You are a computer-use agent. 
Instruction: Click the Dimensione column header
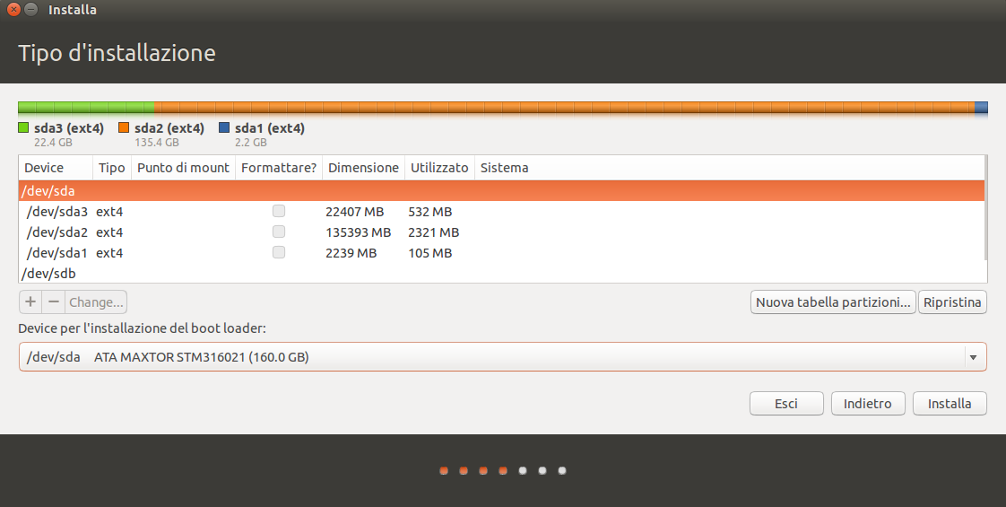click(364, 168)
